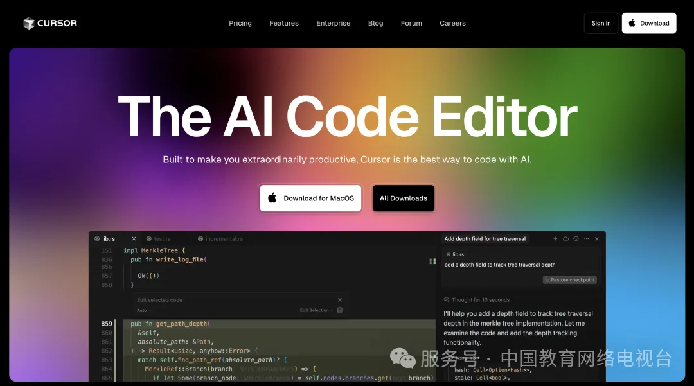The height and width of the screenshot is (386, 694).
Task: Click the cloud icon in chat panel
Action: (565, 239)
